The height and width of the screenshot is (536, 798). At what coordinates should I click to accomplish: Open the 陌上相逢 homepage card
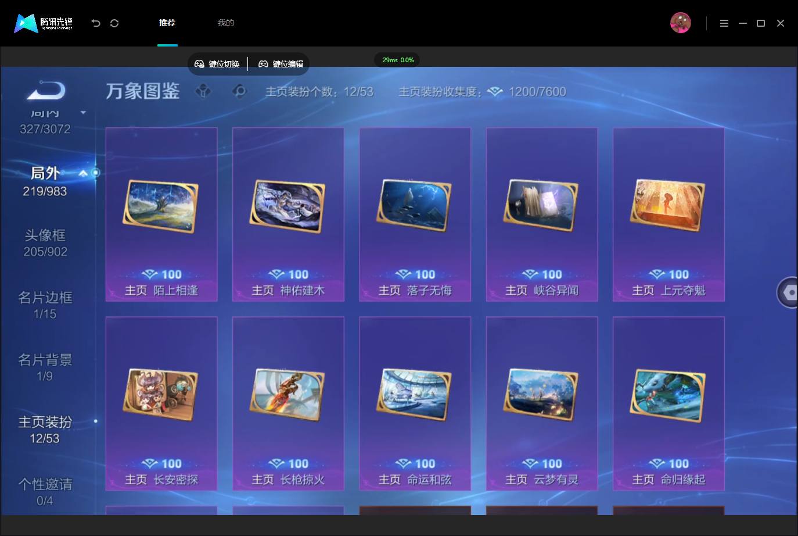point(161,215)
